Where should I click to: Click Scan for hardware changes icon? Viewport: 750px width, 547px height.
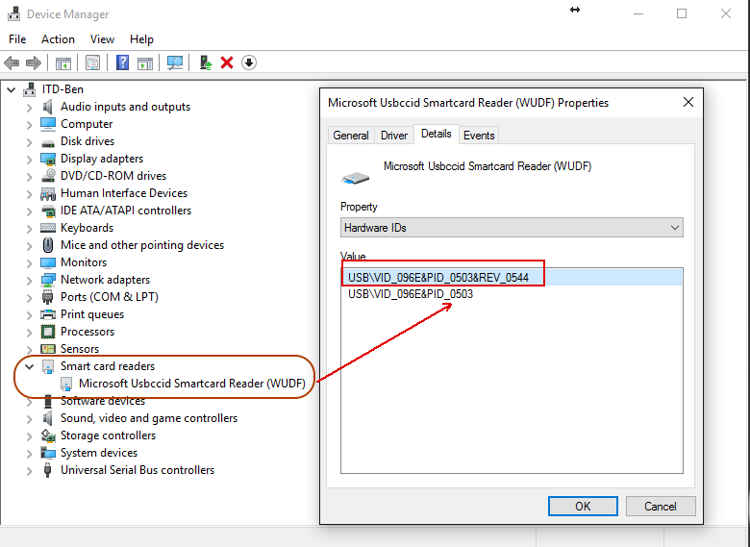[x=175, y=62]
